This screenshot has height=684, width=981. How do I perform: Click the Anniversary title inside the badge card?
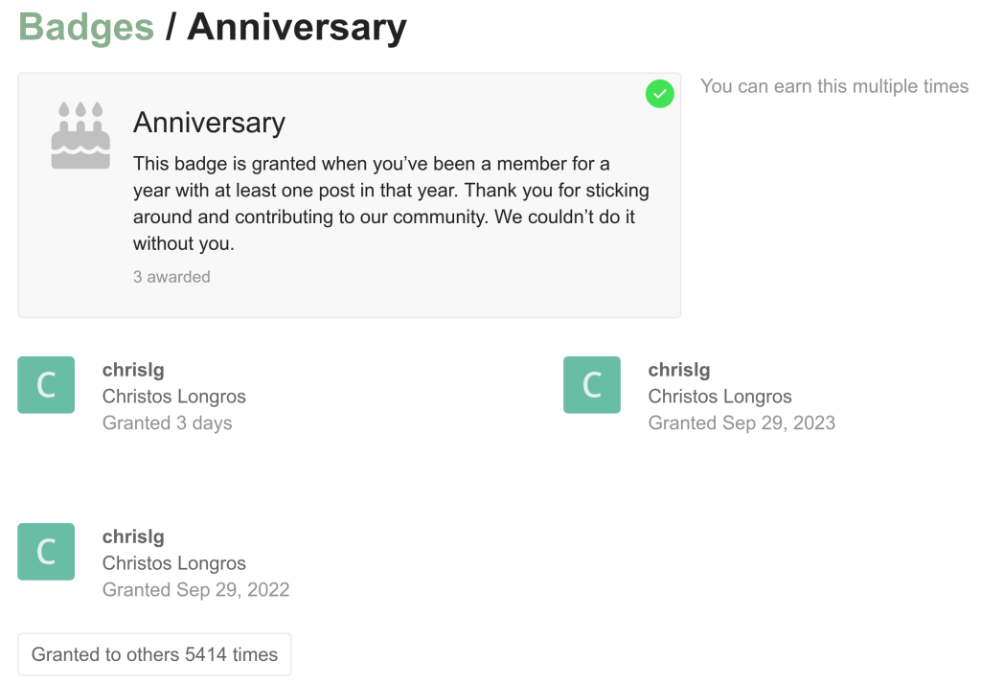tap(209, 123)
